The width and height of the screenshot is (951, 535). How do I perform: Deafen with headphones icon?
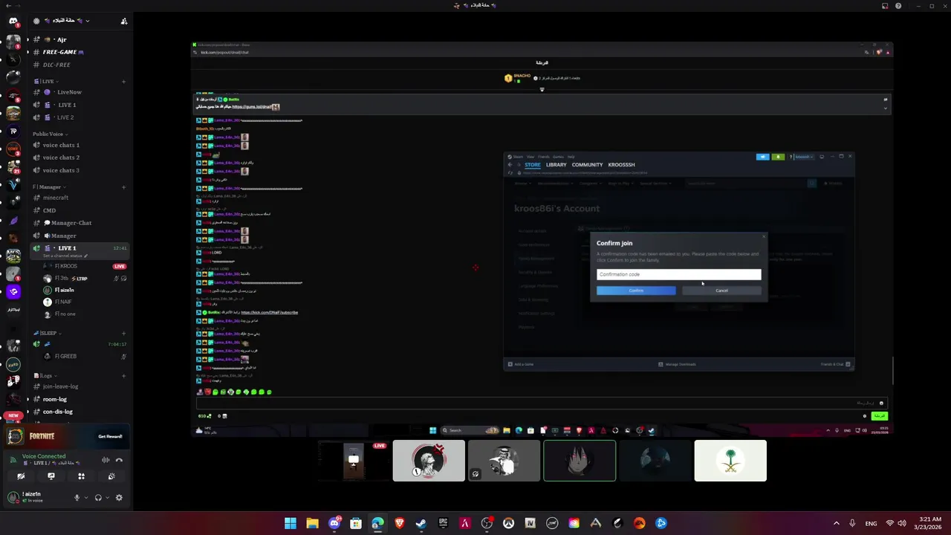click(98, 498)
